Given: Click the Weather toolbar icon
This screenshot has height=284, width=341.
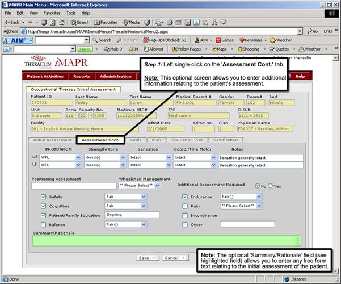Looking at the screenshot, I should 281,40.
